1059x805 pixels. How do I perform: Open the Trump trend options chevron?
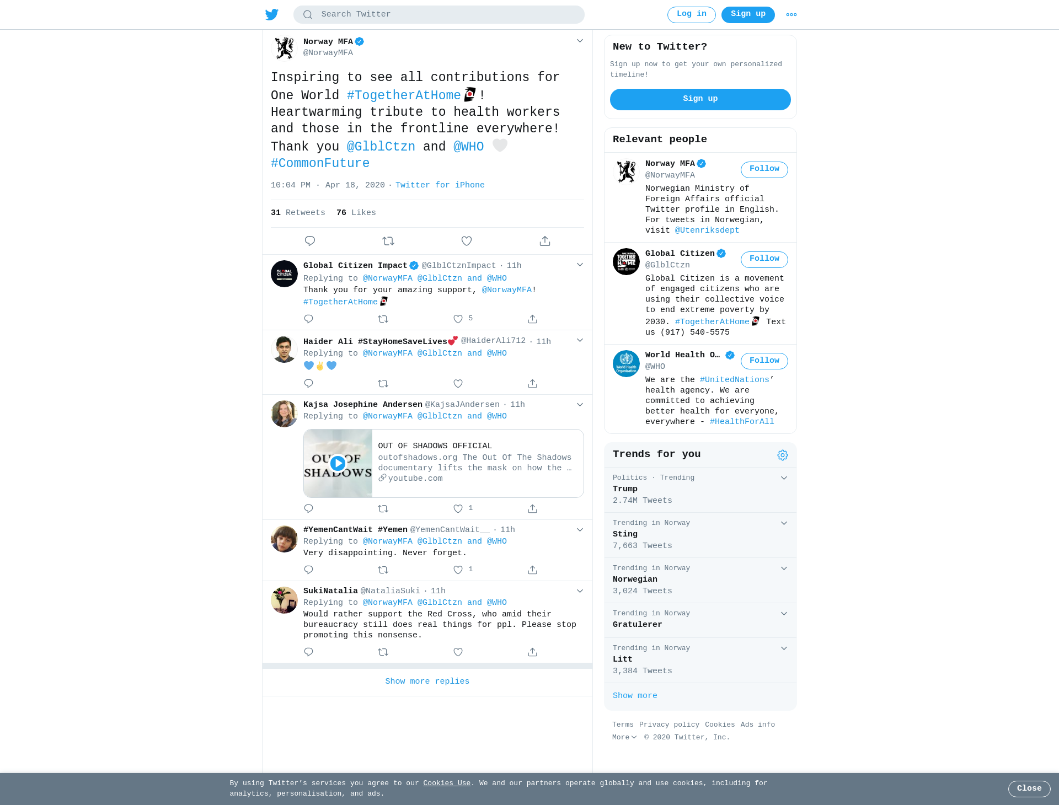[784, 478]
